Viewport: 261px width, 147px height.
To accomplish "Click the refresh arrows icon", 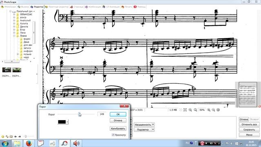I will [x=7, y=136].
